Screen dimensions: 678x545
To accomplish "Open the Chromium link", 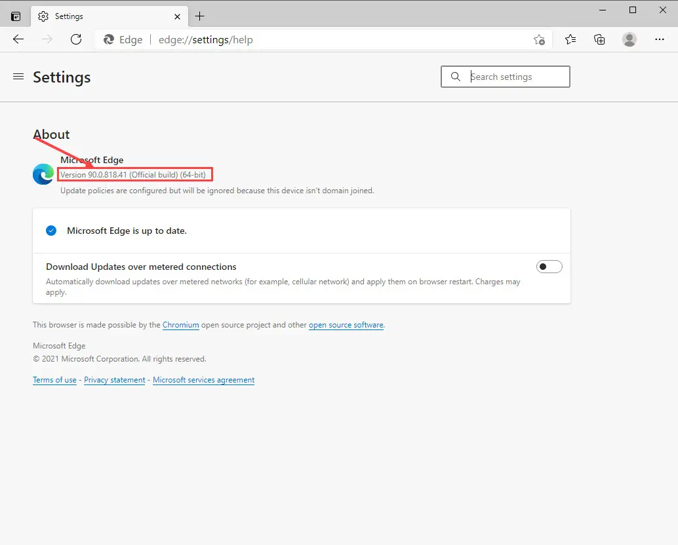I will pos(181,325).
